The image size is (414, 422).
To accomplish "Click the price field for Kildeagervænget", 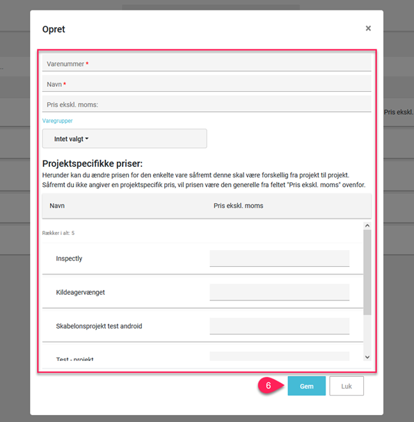I will click(279, 292).
